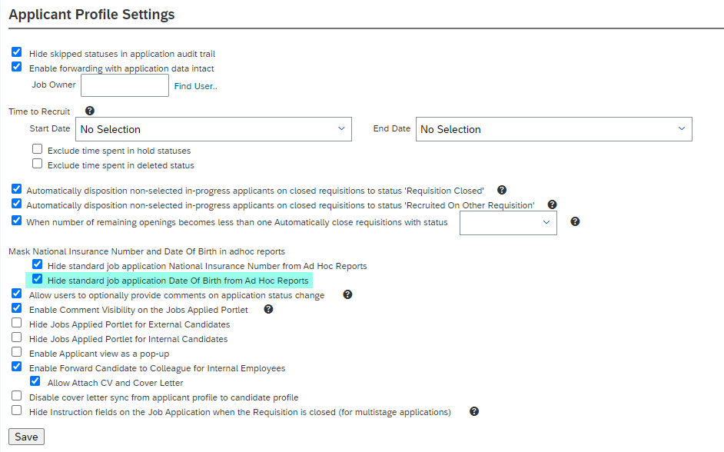Uncheck Enable forwarding with application data intact
The height and width of the screenshot is (452, 724).
[x=17, y=66]
